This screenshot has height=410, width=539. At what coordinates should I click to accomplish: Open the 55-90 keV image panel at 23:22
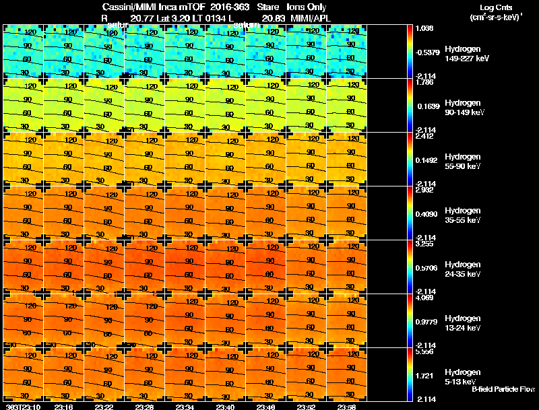[x=104, y=160]
